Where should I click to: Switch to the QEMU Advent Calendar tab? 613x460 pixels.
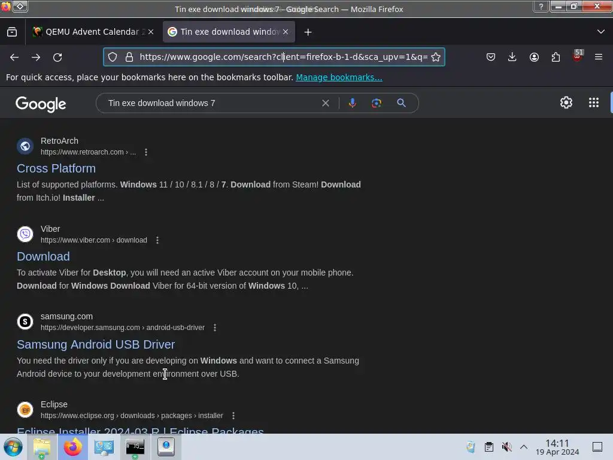[x=93, y=32]
